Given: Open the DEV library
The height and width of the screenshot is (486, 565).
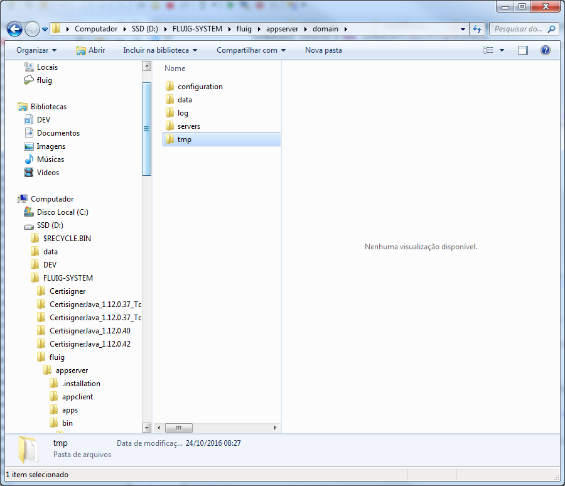Looking at the screenshot, I should click(x=43, y=120).
